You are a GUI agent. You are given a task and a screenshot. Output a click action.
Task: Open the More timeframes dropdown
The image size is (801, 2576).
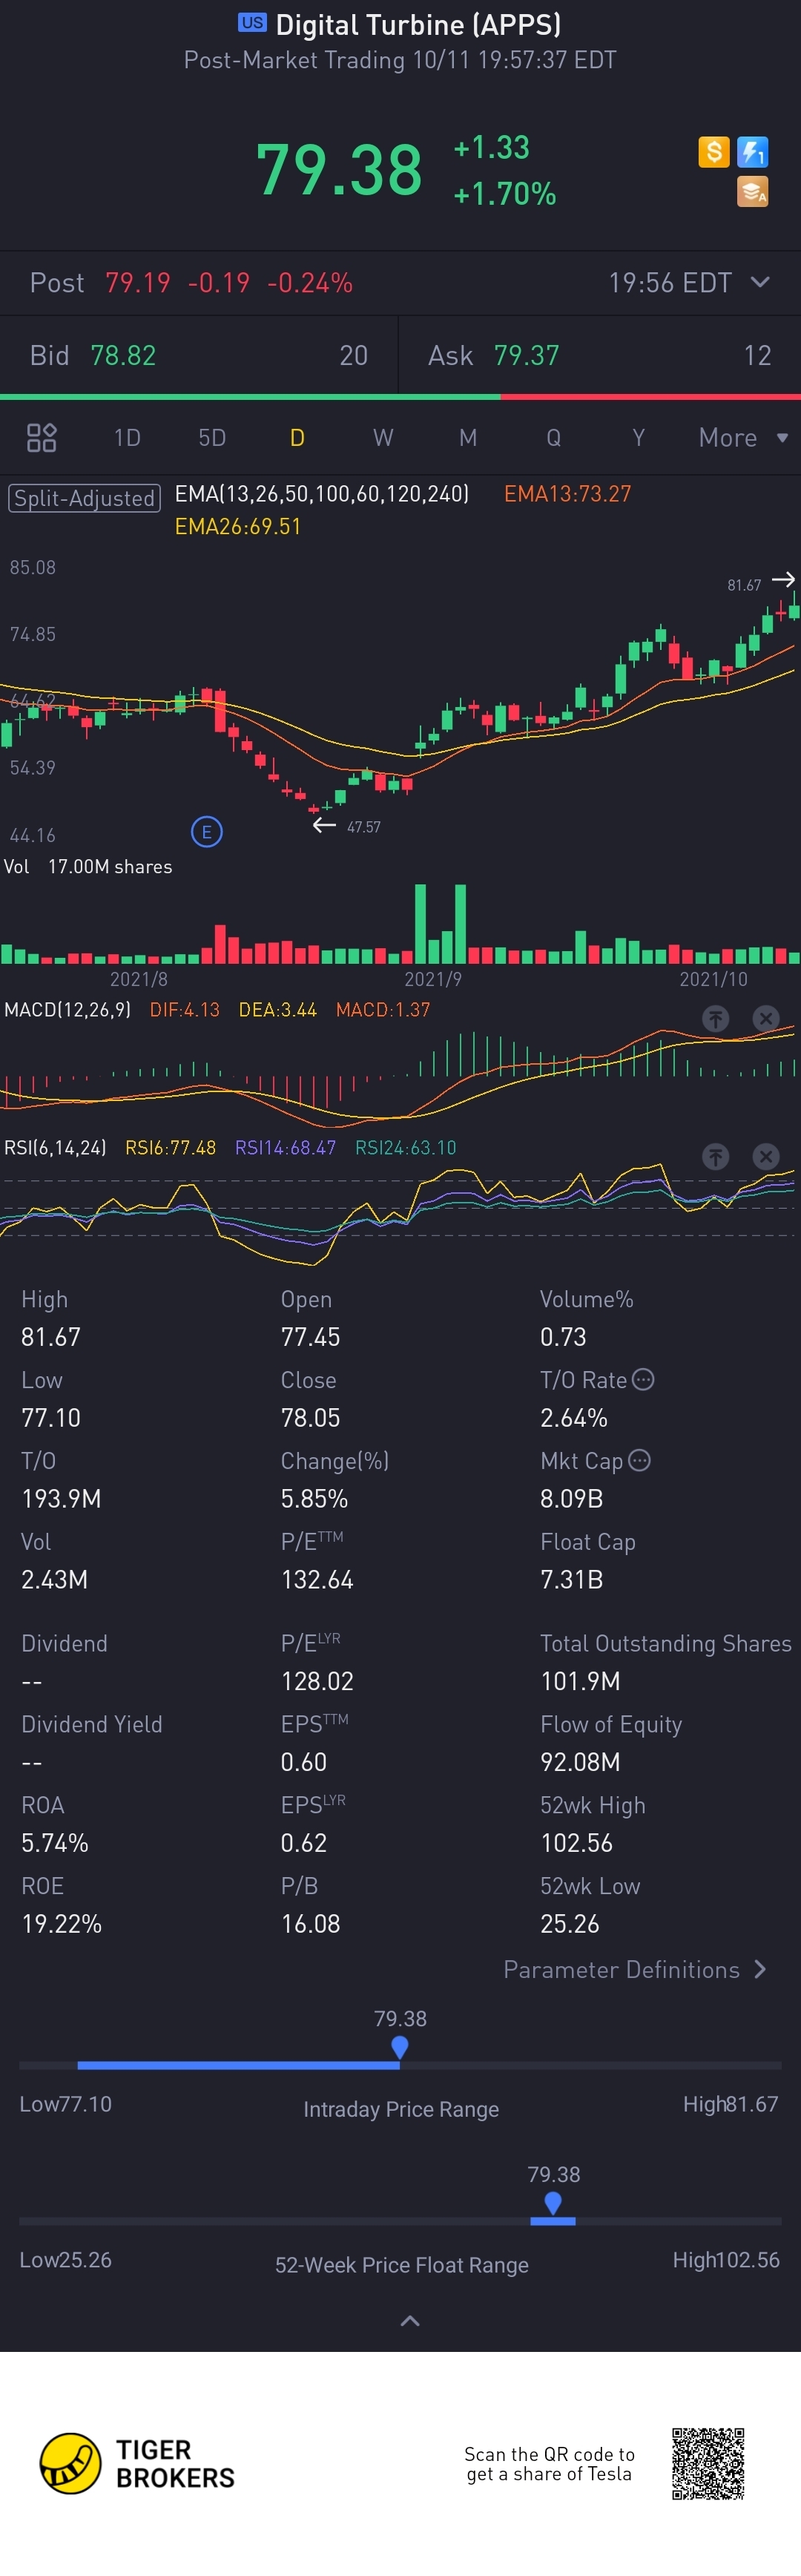tap(744, 437)
